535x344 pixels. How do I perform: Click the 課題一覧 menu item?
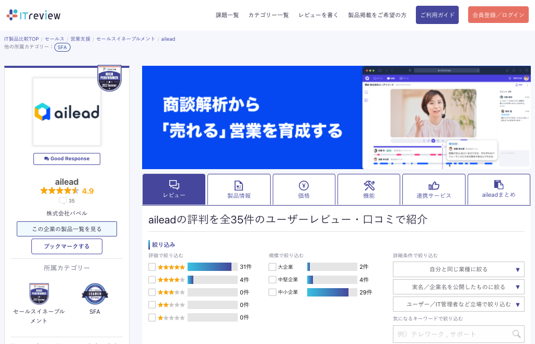(x=227, y=15)
